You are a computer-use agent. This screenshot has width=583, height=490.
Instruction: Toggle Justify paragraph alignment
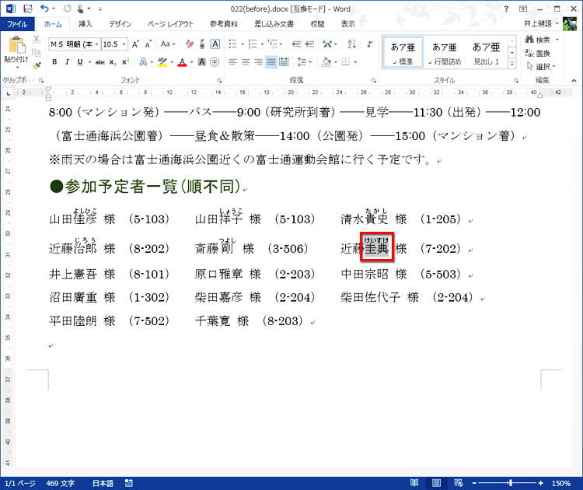(271, 61)
